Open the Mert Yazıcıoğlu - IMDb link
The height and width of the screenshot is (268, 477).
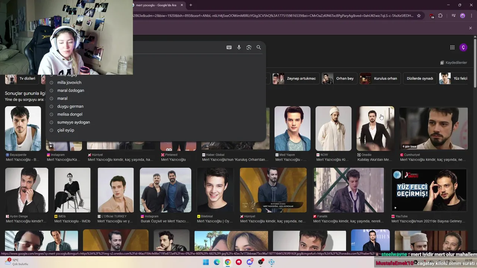tap(72, 221)
